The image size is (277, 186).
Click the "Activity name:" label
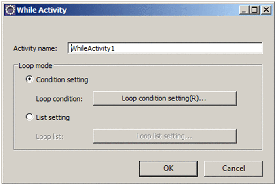36,48
